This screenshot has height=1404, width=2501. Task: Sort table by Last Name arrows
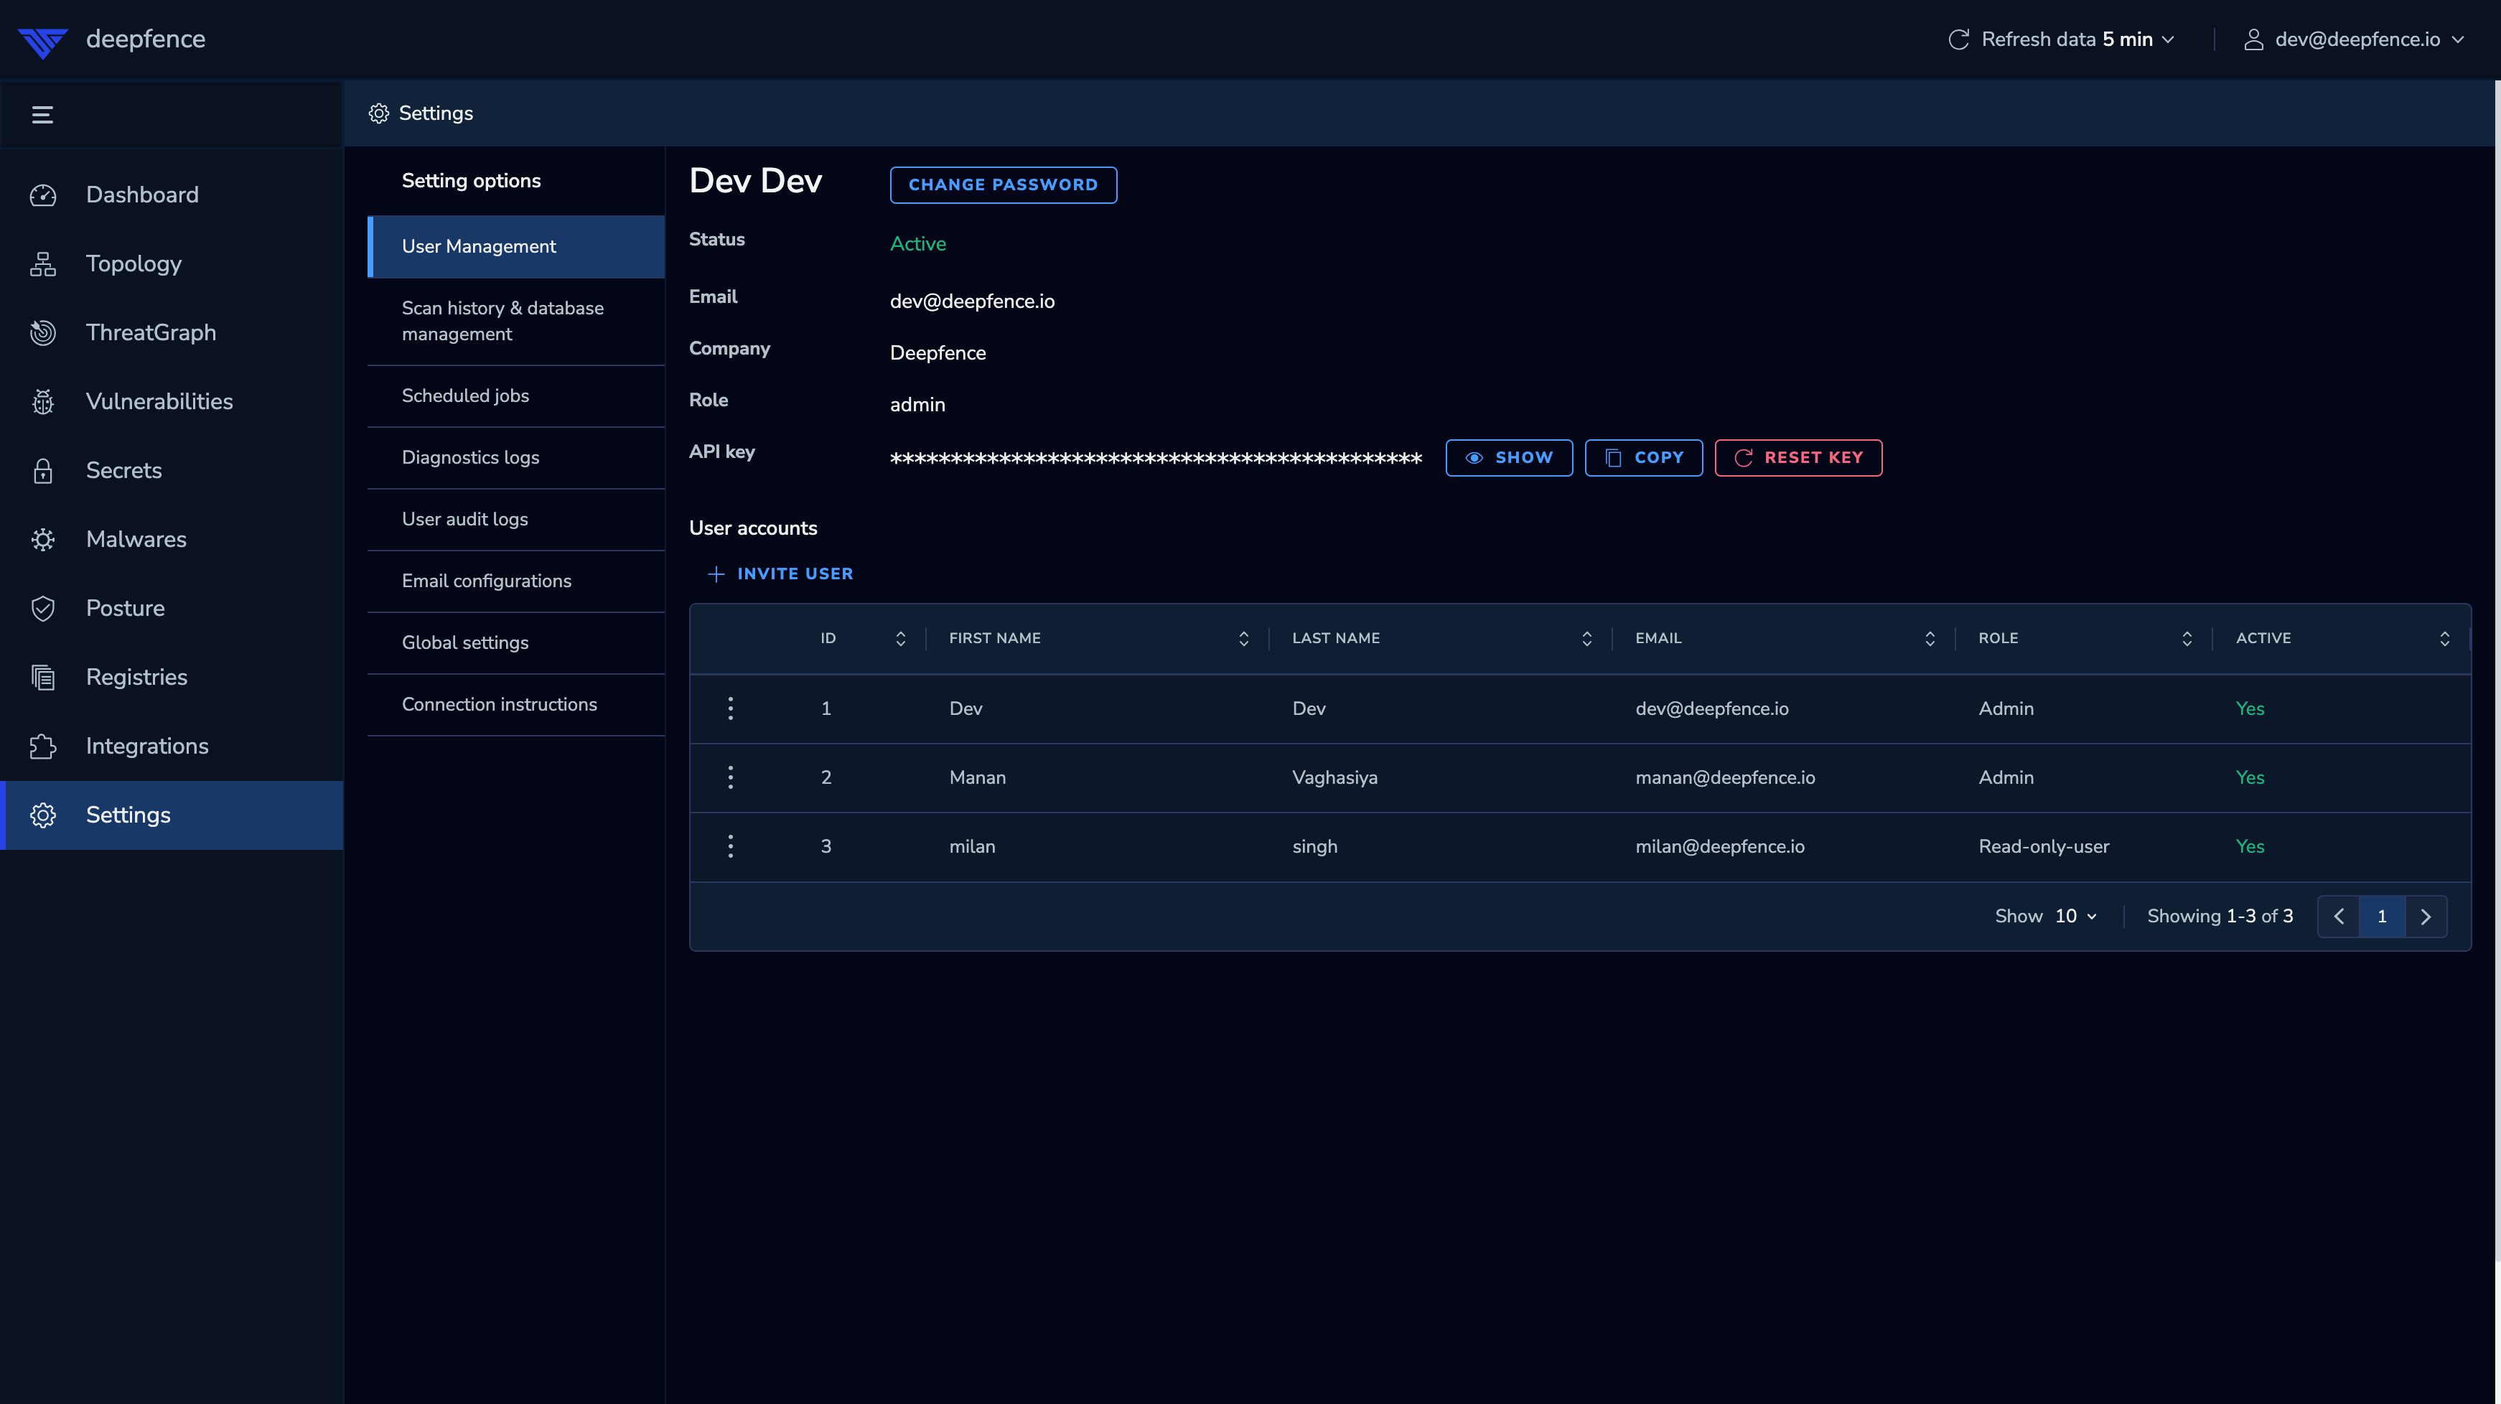coord(1586,639)
